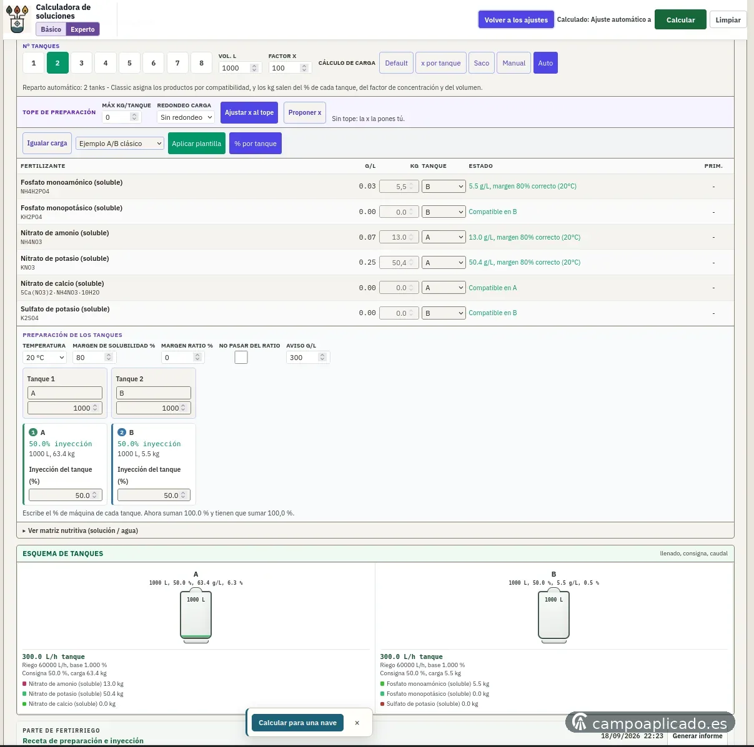754x747 pixels.
Task: Click 'Ajustar x al tope' button
Action: tap(249, 112)
